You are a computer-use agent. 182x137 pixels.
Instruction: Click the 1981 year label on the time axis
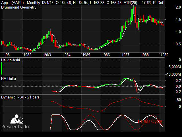(x=8, y=55)
